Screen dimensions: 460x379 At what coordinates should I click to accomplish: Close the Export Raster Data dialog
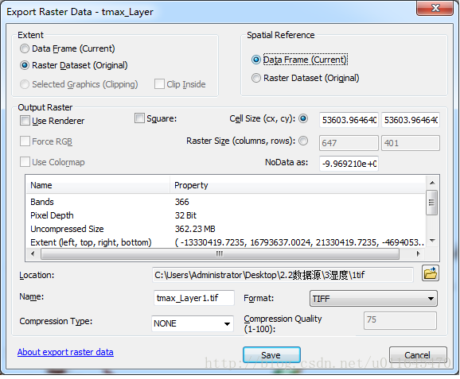[x=435, y=8]
